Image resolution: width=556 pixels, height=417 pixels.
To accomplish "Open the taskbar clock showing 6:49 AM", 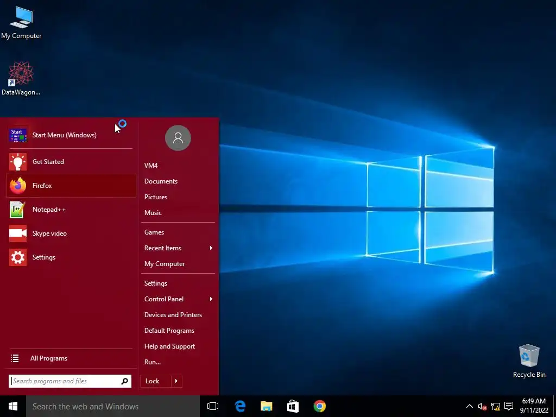I will point(534,406).
